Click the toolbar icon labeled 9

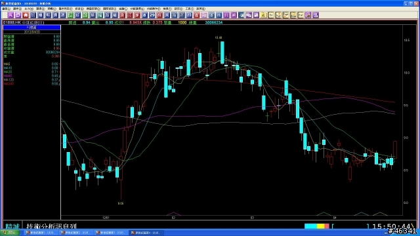[x=137, y=15]
